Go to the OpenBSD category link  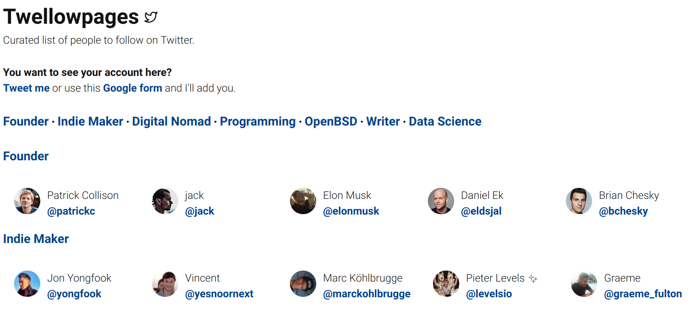click(331, 122)
